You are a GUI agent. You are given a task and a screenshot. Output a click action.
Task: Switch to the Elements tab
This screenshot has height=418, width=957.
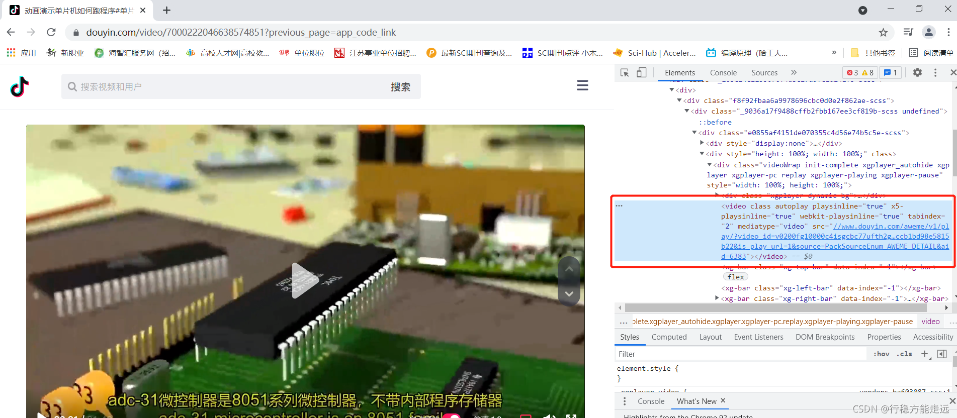point(679,72)
